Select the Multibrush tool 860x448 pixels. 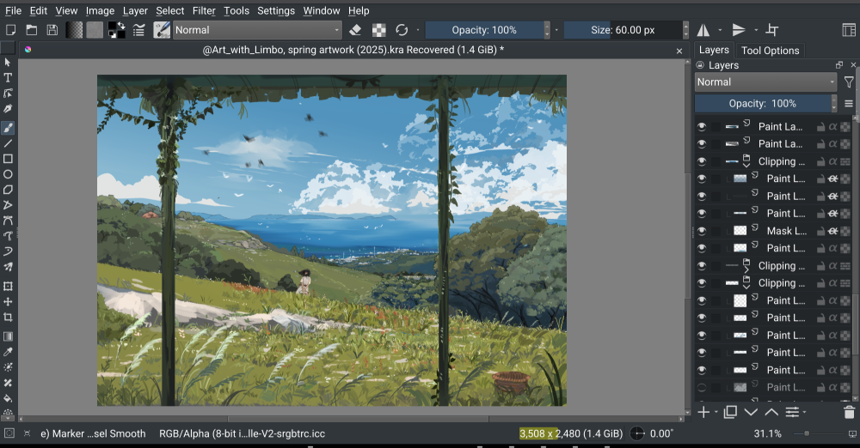pos(8,267)
